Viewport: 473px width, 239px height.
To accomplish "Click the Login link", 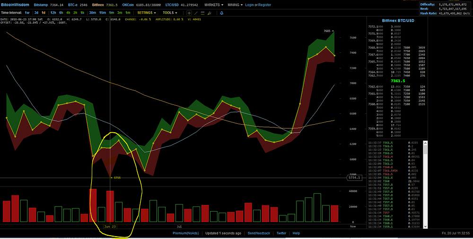I will click(x=249, y=5).
